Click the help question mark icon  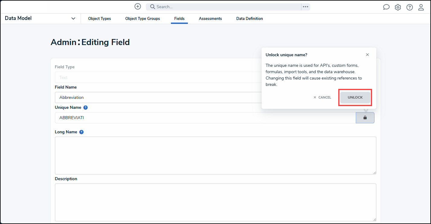(409, 7)
